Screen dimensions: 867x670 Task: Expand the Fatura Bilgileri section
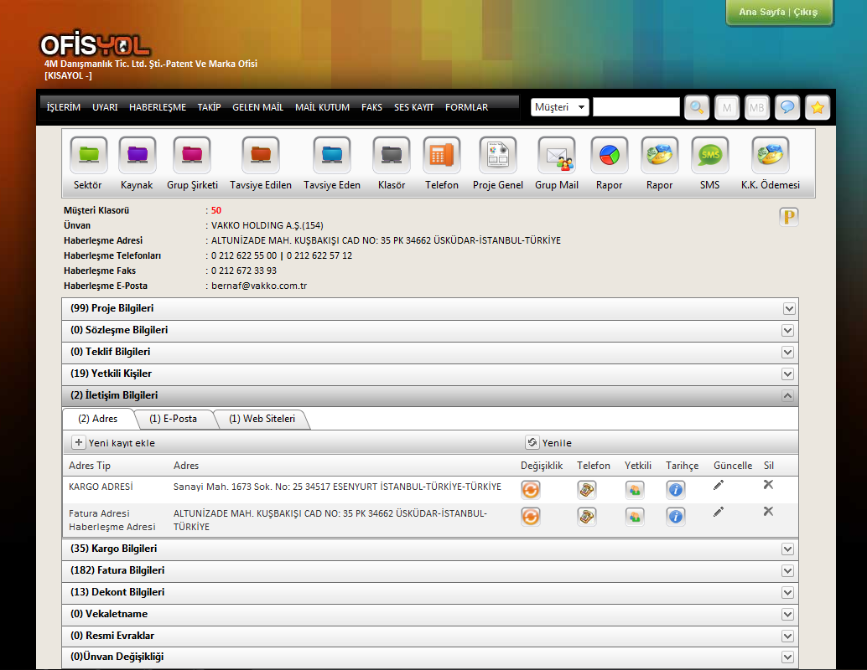coord(788,571)
